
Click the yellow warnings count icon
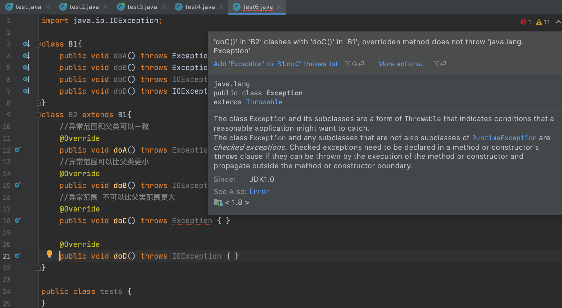(x=539, y=22)
